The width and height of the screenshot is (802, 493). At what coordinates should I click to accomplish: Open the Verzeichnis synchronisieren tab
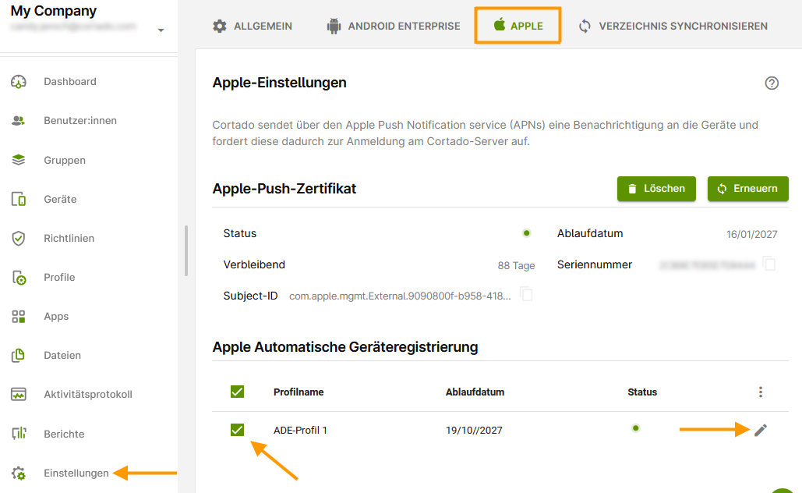tap(673, 26)
